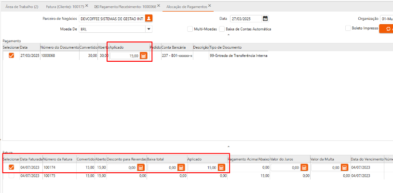The width and height of the screenshot is (393, 193).
Task: Open calculator for invoice Aplicado field
Action: (x=221, y=167)
